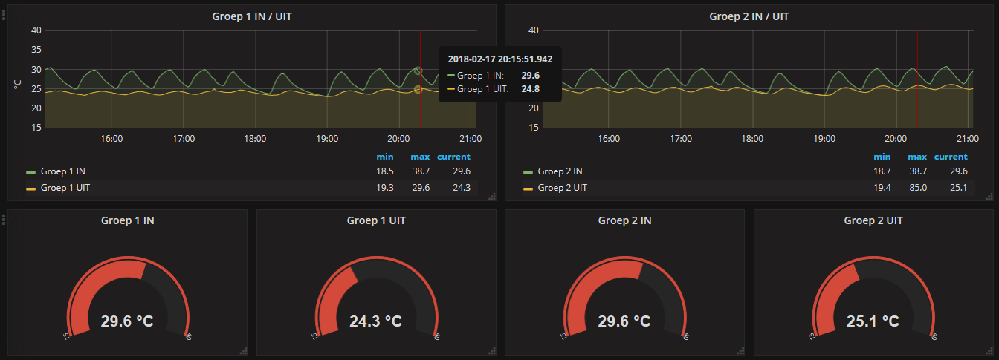Click green color swatch for Groep 1 IN
Image resolution: width=999 pixels, height=360 pixels.
(x=30, y=172)
